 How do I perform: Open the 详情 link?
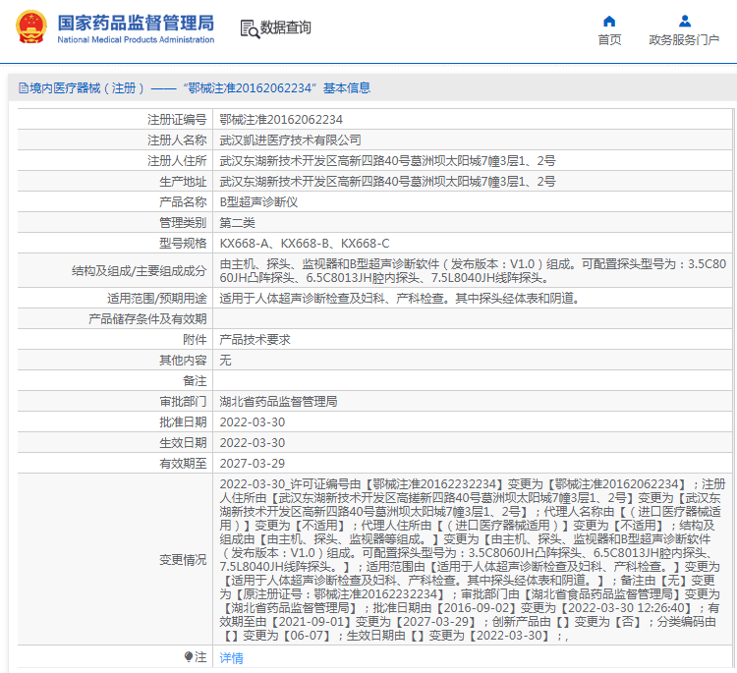(x=231, y=658)
